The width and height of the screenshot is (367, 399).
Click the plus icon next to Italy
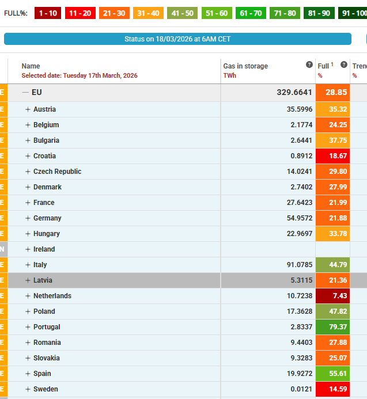(x=28, y=265)
